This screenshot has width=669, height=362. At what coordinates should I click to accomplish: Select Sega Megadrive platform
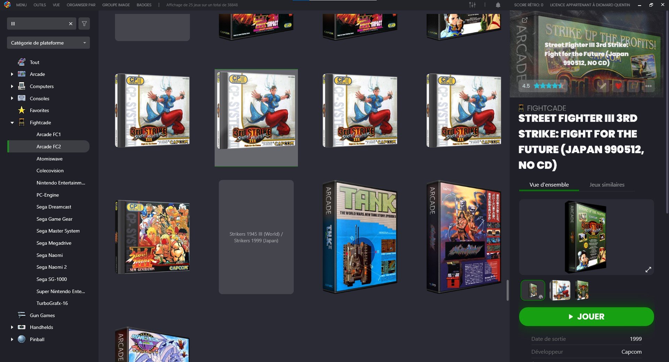click(54, 243)
